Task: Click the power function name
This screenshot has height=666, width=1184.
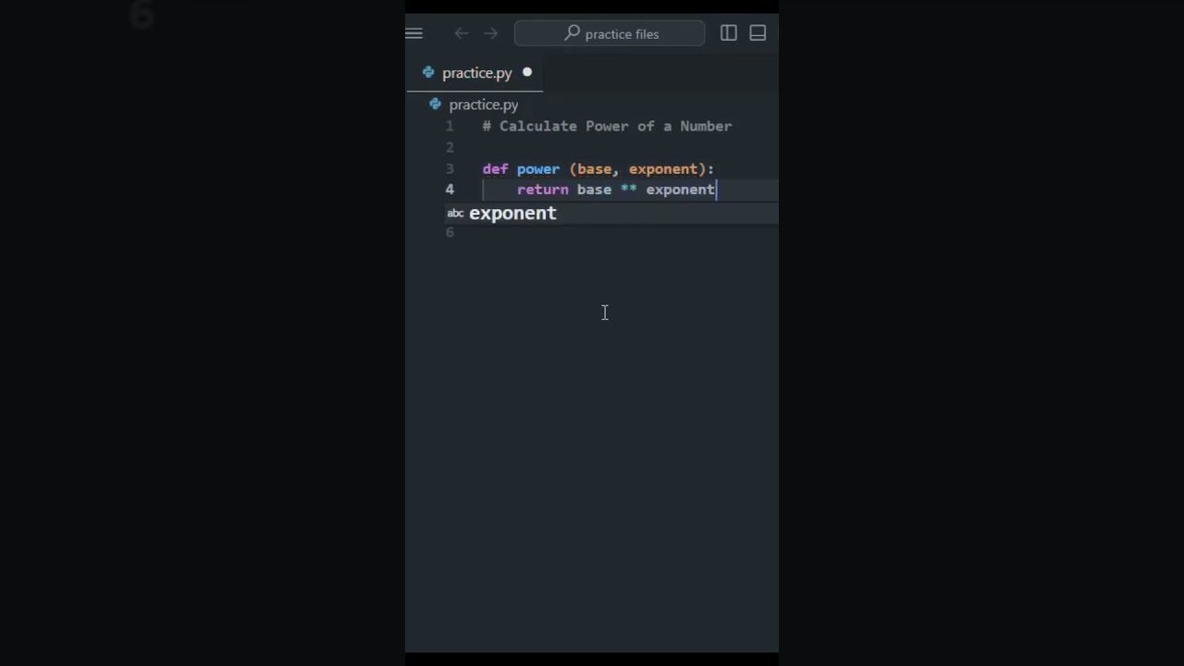Action: [x=538, y=169]
